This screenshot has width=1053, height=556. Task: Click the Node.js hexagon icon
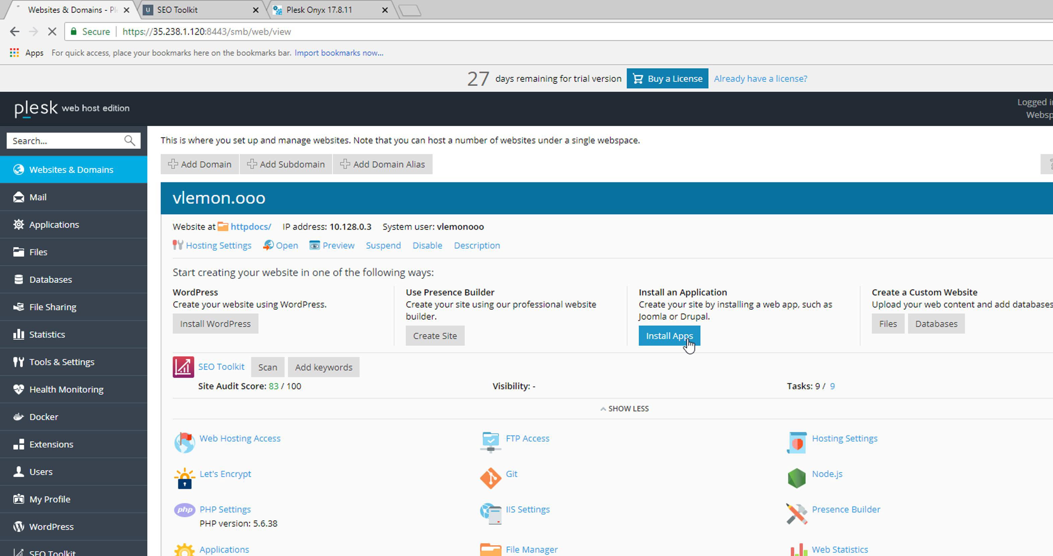pyautogui.click(x=796, y=478)
